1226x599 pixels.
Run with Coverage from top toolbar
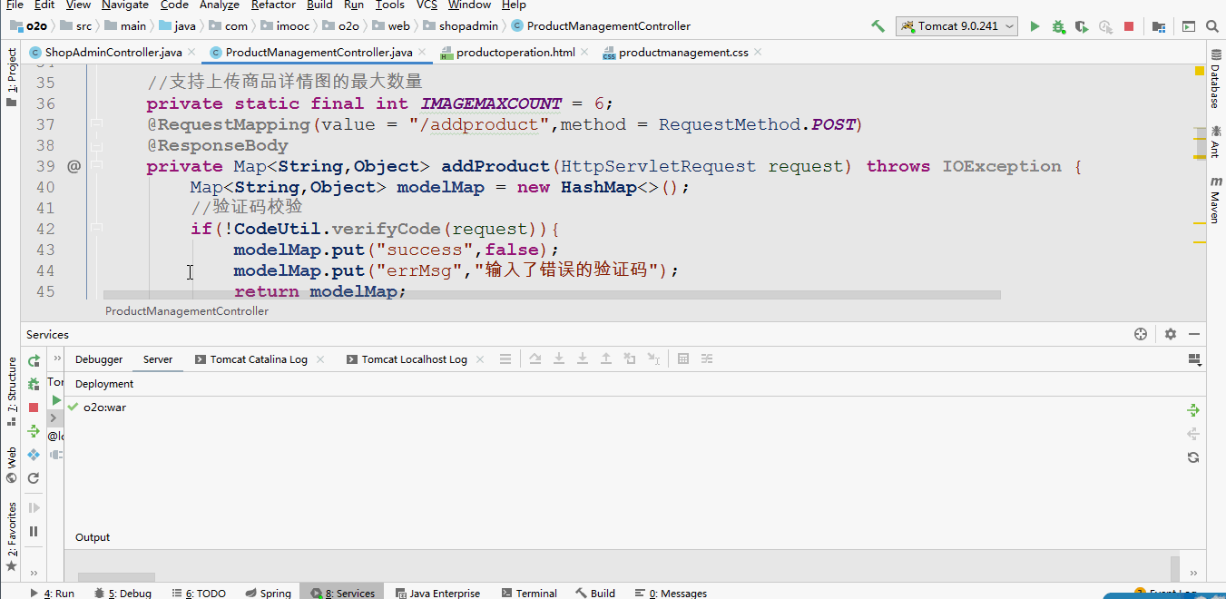click(1082, 26)
